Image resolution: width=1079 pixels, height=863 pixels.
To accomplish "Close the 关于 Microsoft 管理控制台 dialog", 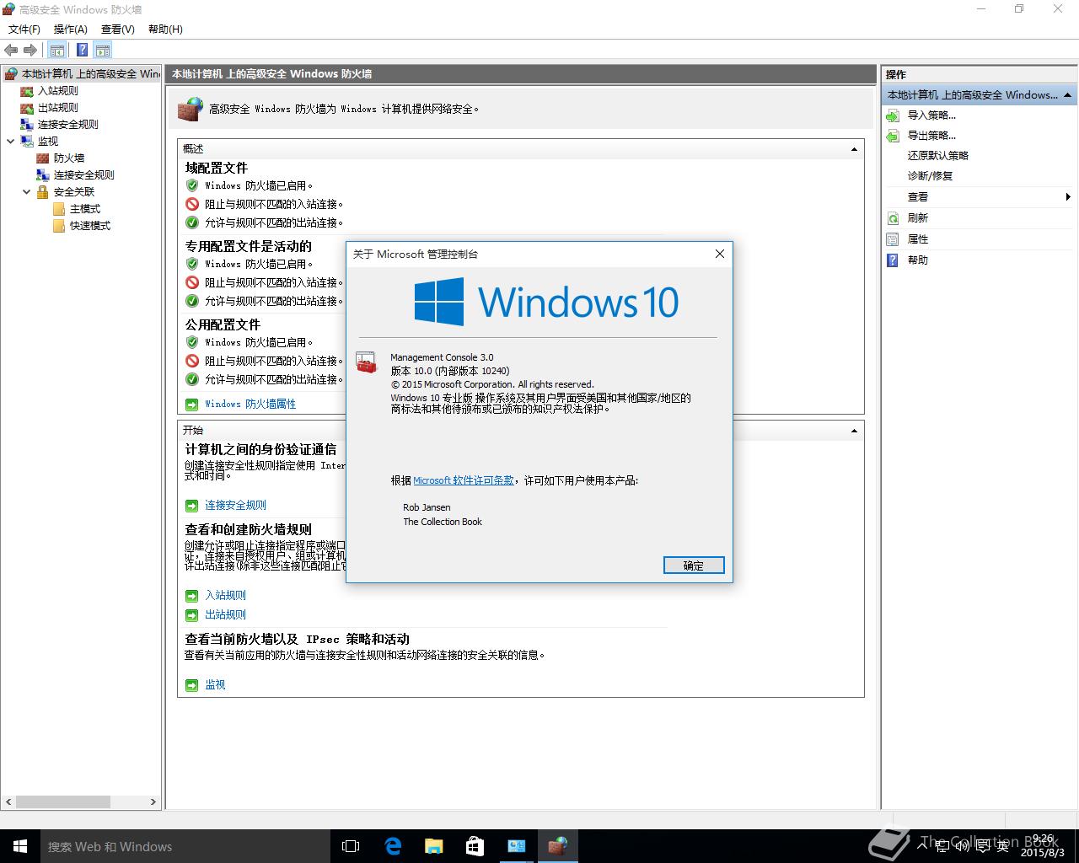I will click(x=720, y=254).
